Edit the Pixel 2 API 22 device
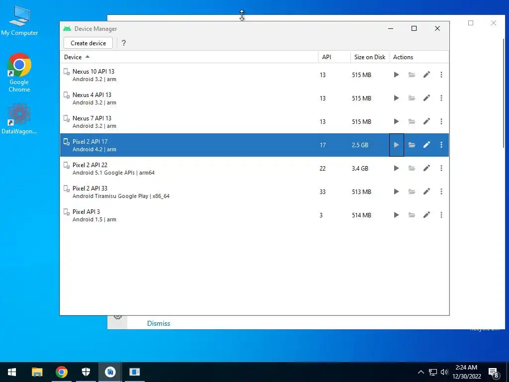Viewport: 509px width, 382px height. click(426, 168)
